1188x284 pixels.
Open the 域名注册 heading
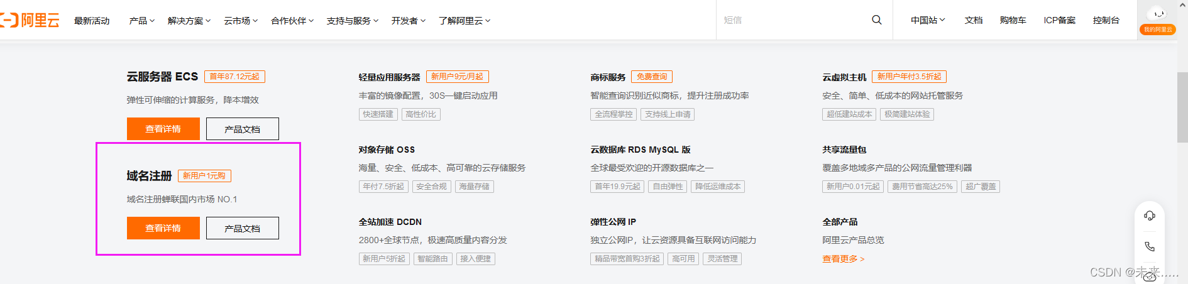coord(149,176)
